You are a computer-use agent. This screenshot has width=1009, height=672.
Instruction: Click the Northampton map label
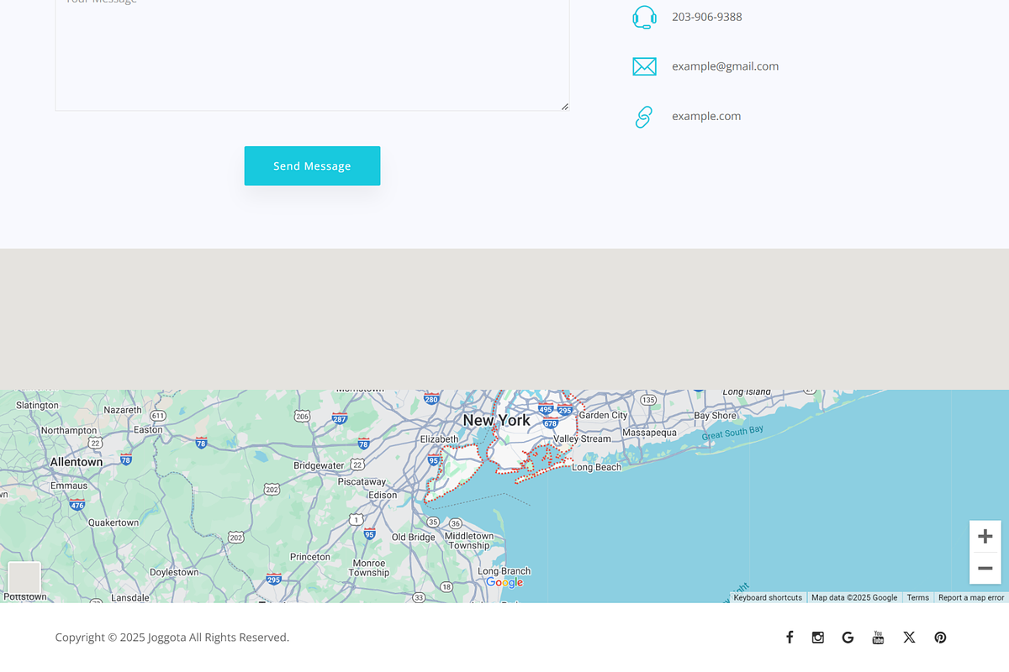click(69, 430)
